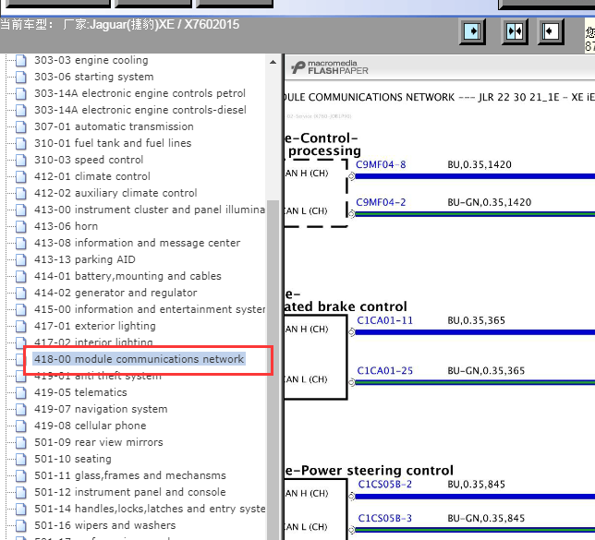Click the document icon for 307-01 automatic transmission
This screenshot has height=540, width=595.
tap(21, 126)
